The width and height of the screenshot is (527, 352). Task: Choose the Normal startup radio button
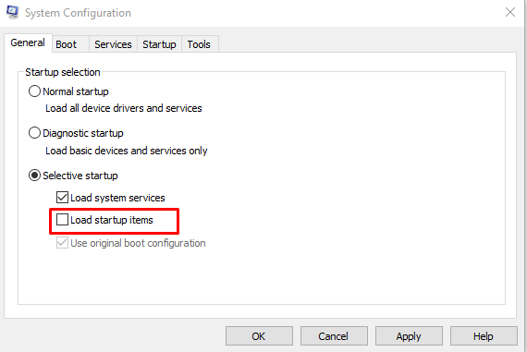[34, 91]
